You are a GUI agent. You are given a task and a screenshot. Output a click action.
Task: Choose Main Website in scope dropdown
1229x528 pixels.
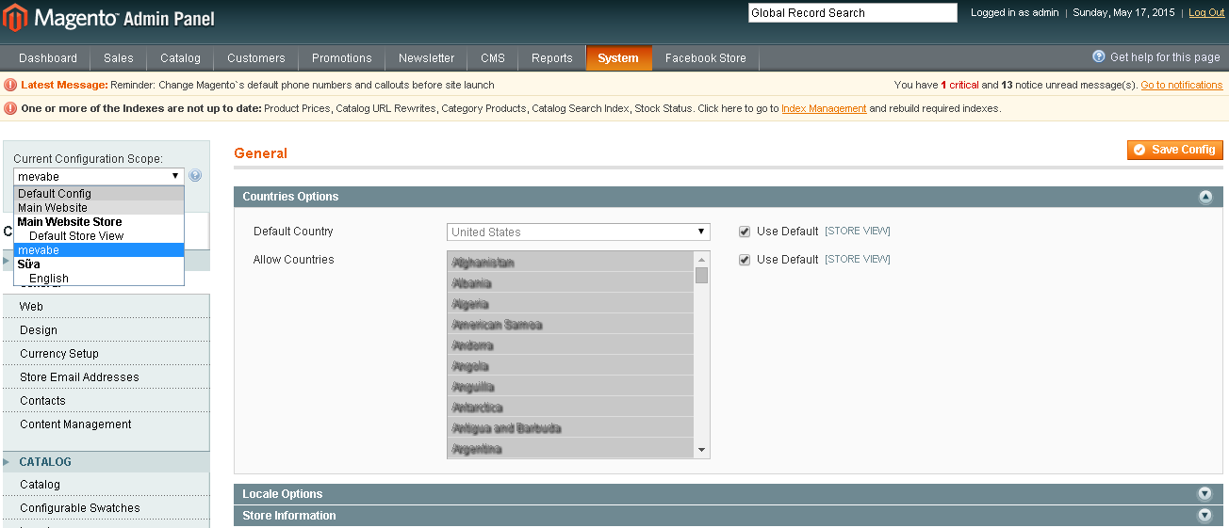[x=53, y=208]
